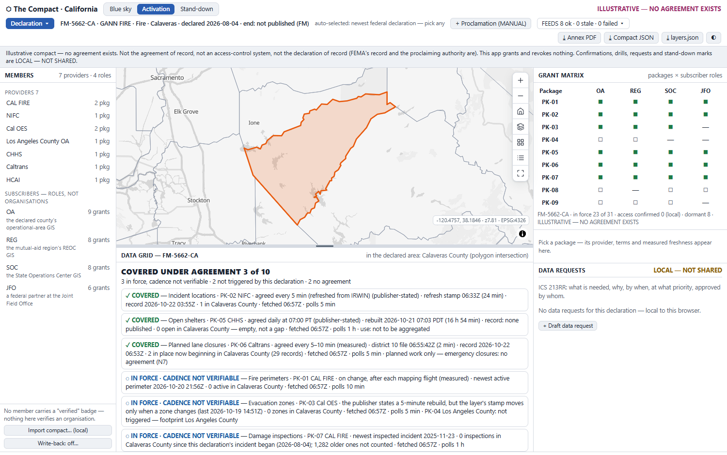Viewport: 727px width, 455px height.
Task: Zoom out on the map
Action: point(521,96)
